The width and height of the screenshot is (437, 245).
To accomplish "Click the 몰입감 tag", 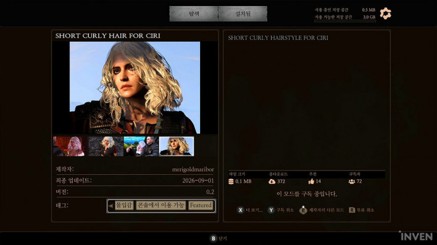I will [x=123, y=205].
